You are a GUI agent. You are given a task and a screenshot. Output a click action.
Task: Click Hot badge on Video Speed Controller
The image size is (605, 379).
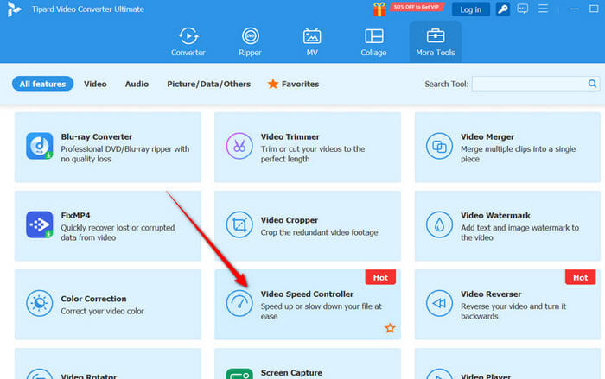pos(380,277)
